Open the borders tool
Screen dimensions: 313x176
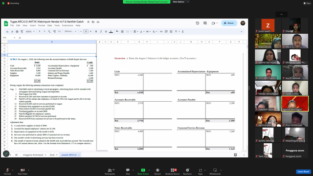click(x=122, y=31)
